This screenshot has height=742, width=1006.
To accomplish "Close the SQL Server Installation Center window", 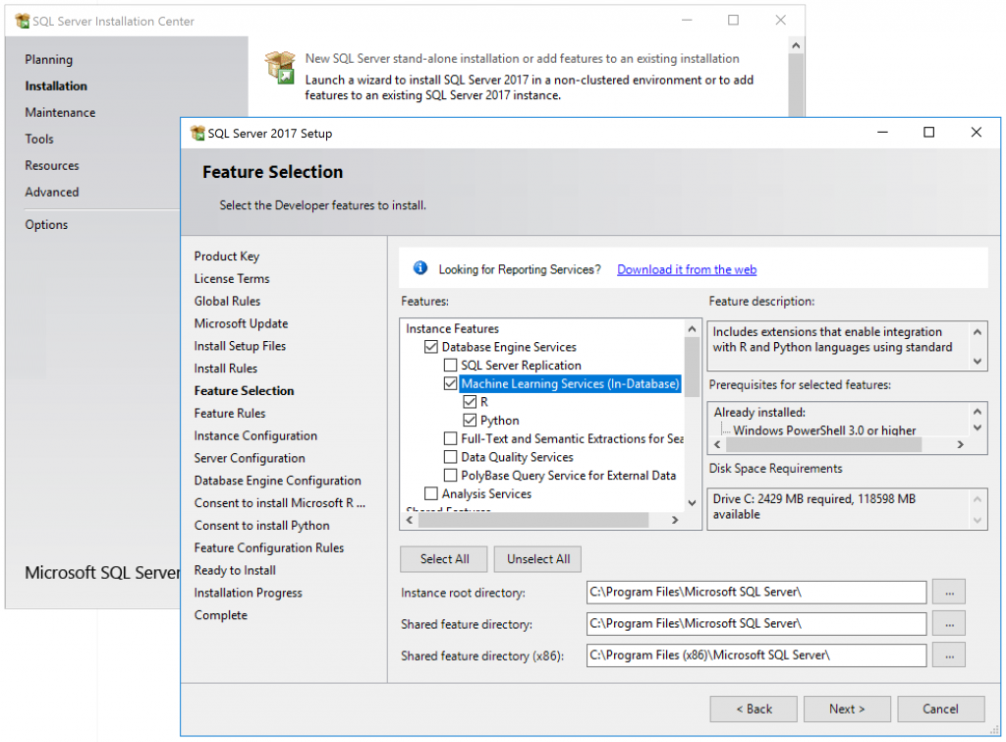I will tap(780, 20).
